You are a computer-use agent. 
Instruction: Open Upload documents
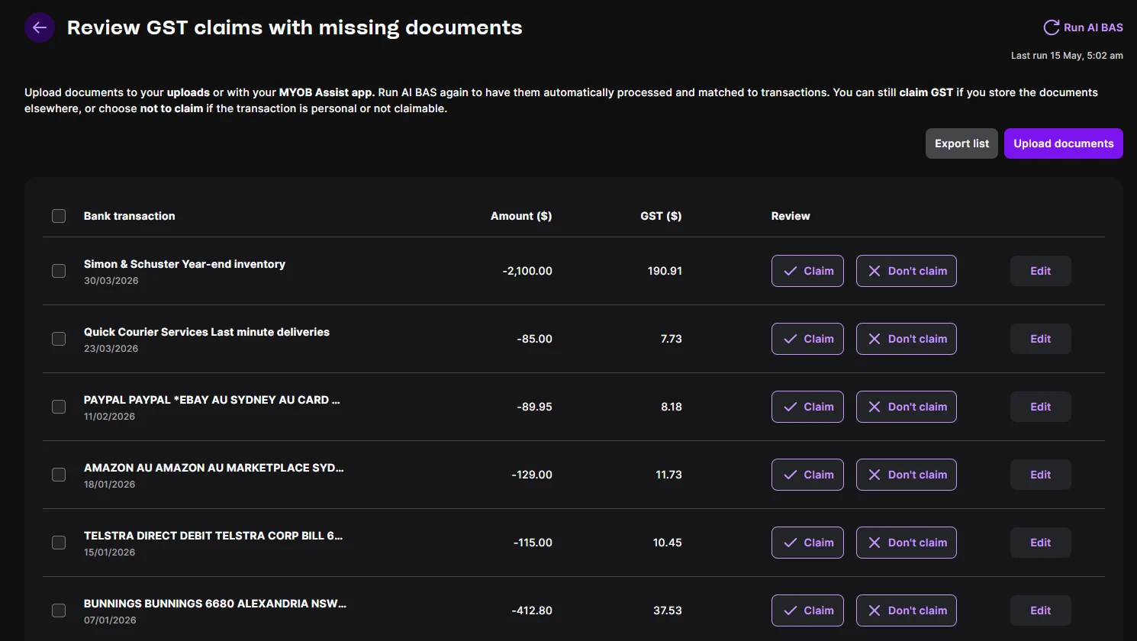point(1064,143)
